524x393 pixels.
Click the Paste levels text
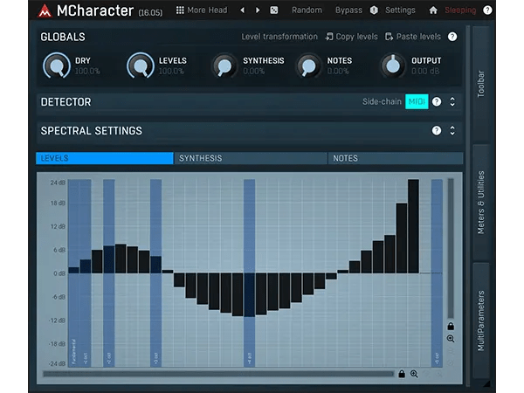tap(418, 37)
